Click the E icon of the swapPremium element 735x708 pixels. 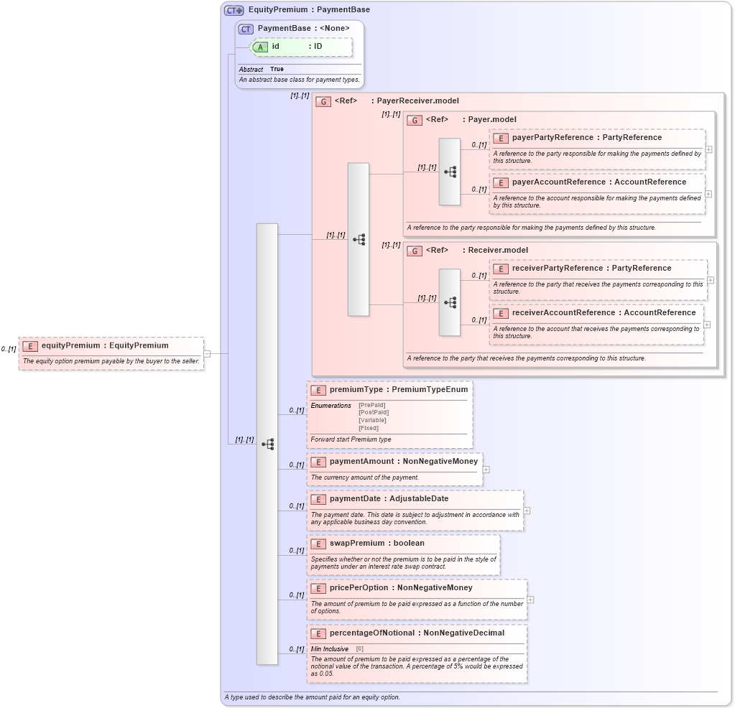pos(317,544)
